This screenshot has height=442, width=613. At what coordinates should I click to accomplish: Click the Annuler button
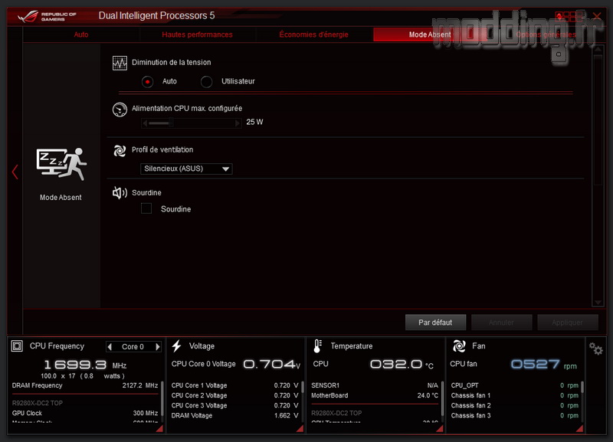[x=502, y=322]
